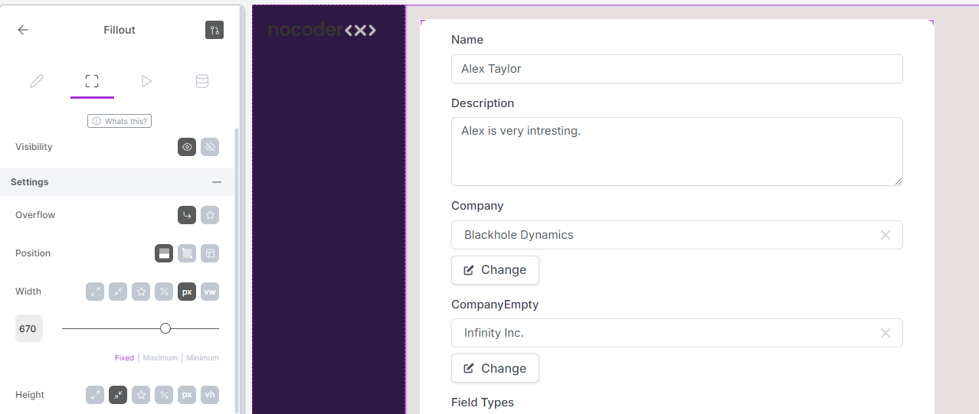Set Height unit to vh
Image resolution: width=979 pixels, height=414 pixels.
click(210, 395)
